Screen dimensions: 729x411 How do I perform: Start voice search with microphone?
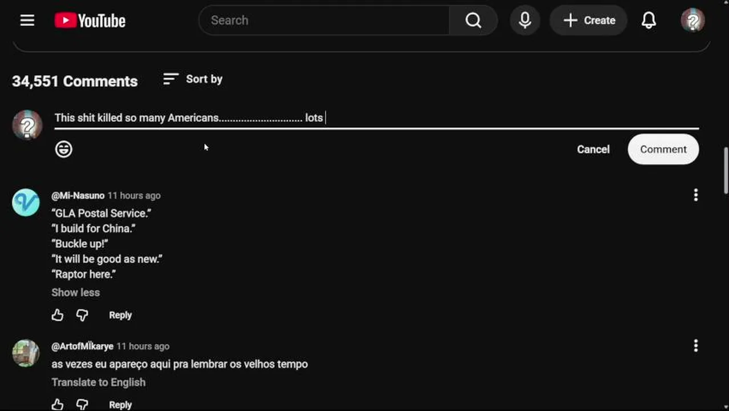tap(525, 21)
